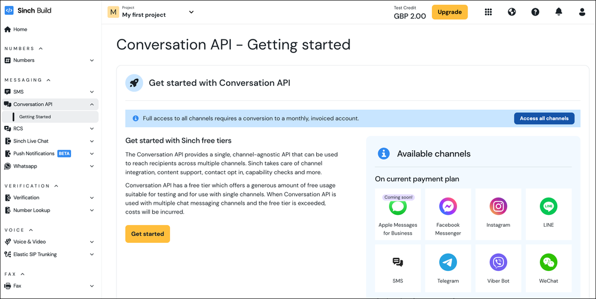
Task: Click the RCS icon in sidebar
Action: click(x=8, y=128)
